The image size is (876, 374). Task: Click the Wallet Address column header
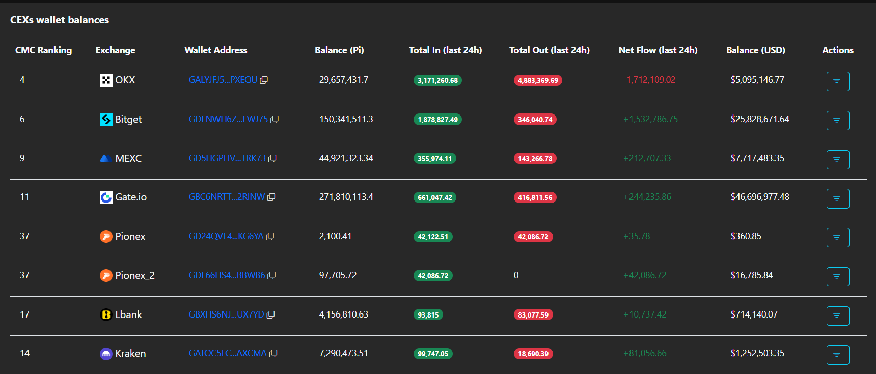(x=216, y=50)
